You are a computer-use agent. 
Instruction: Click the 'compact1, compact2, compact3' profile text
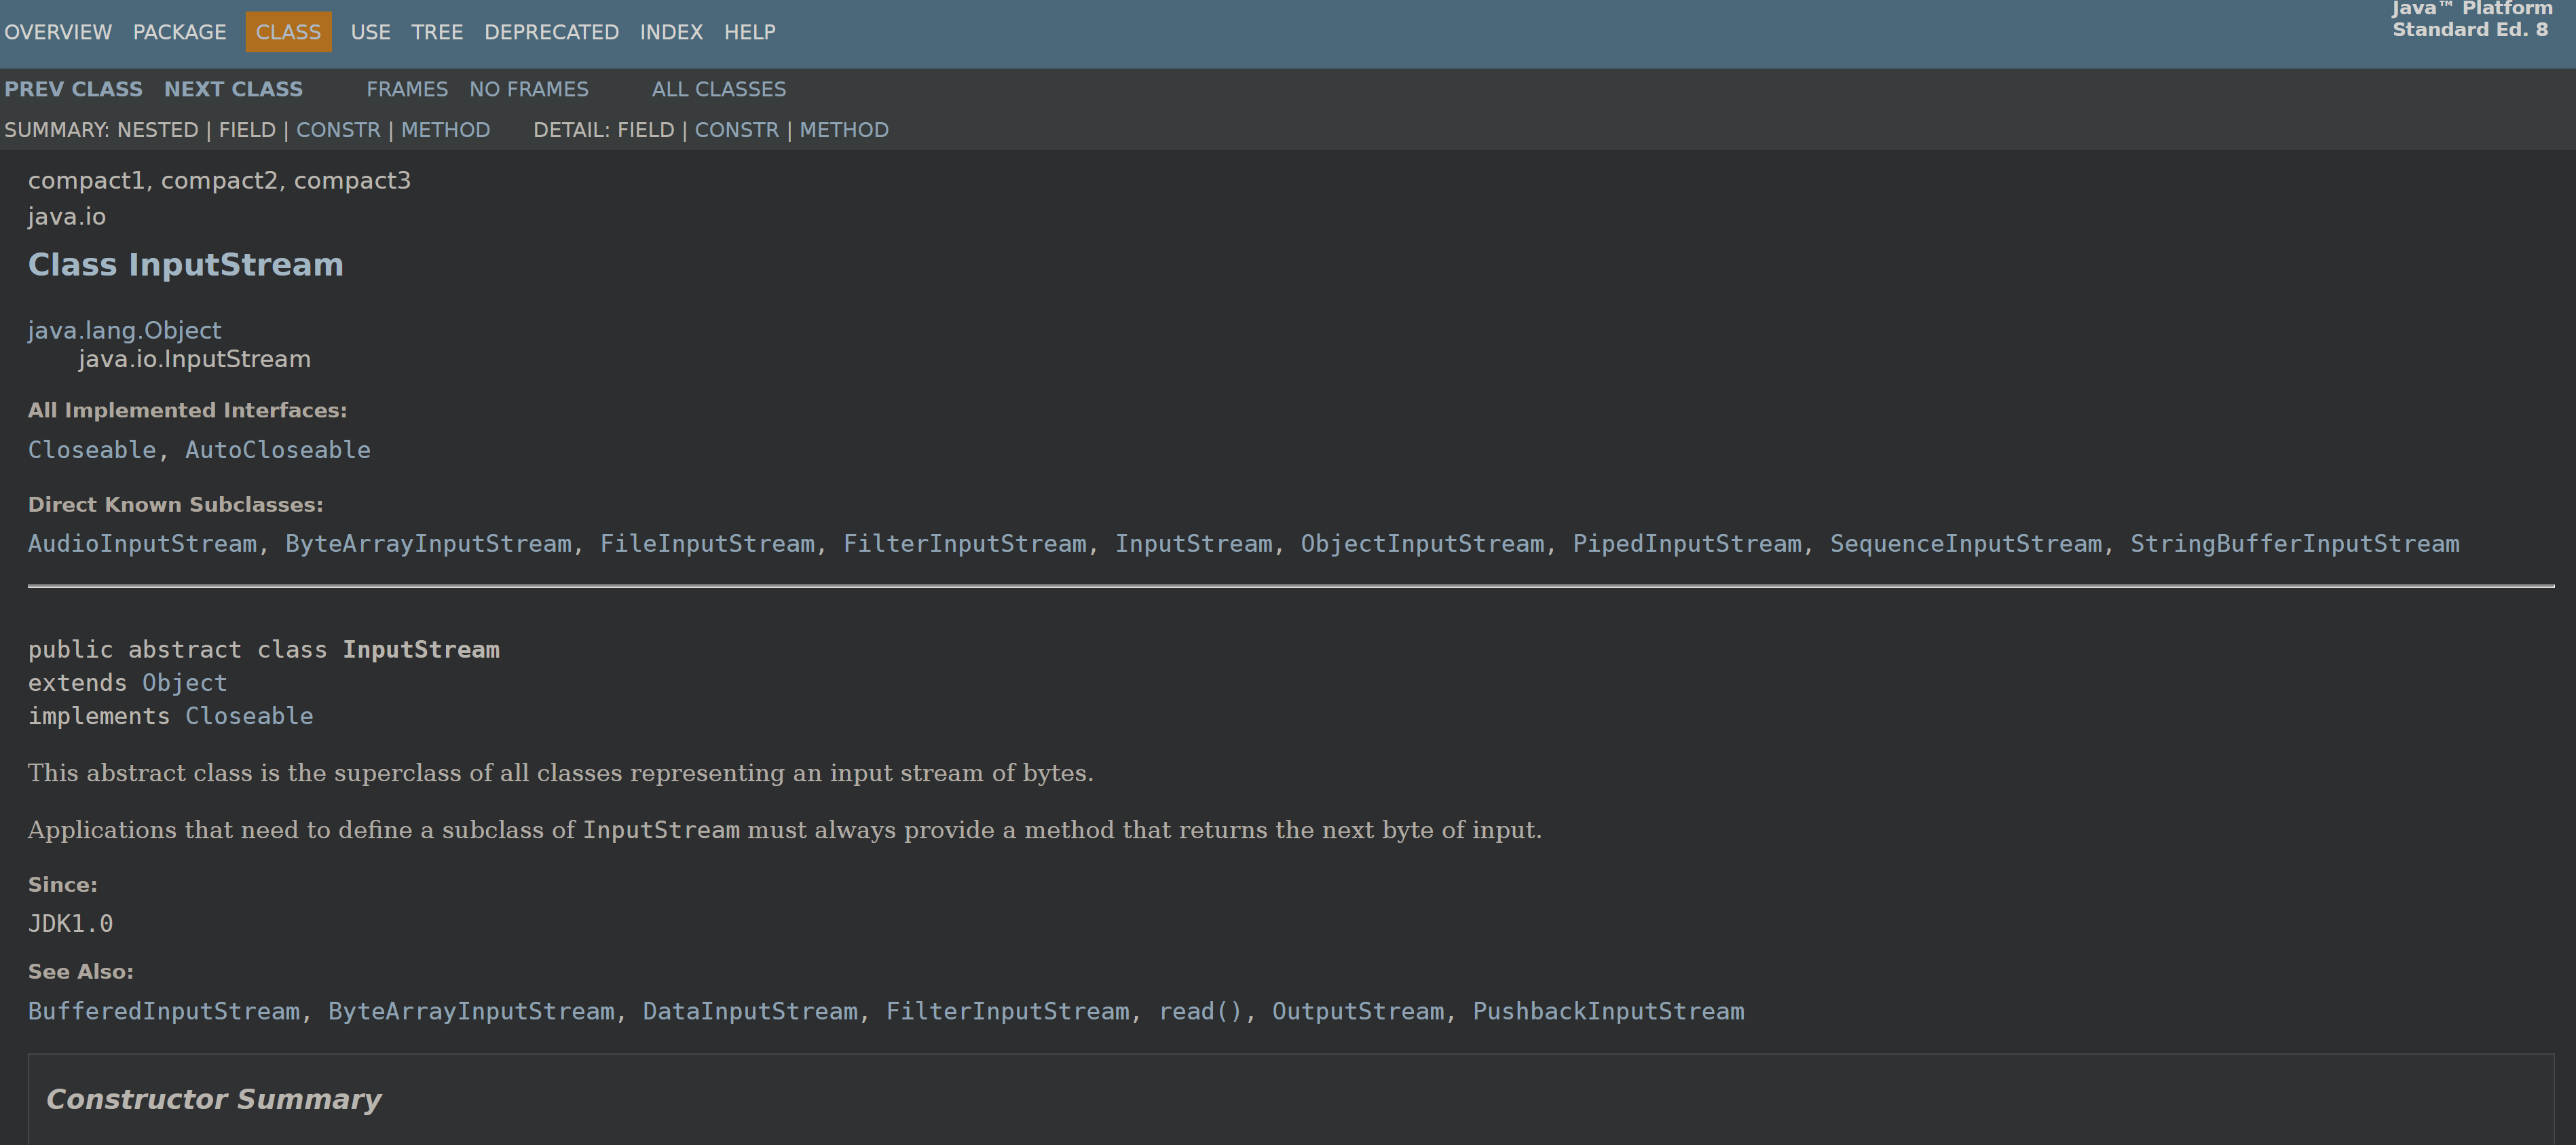tap(219, 181)
